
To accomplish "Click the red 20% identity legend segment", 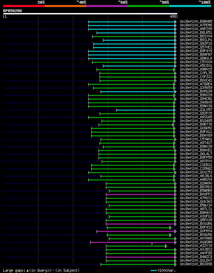I will pos(24,6).
